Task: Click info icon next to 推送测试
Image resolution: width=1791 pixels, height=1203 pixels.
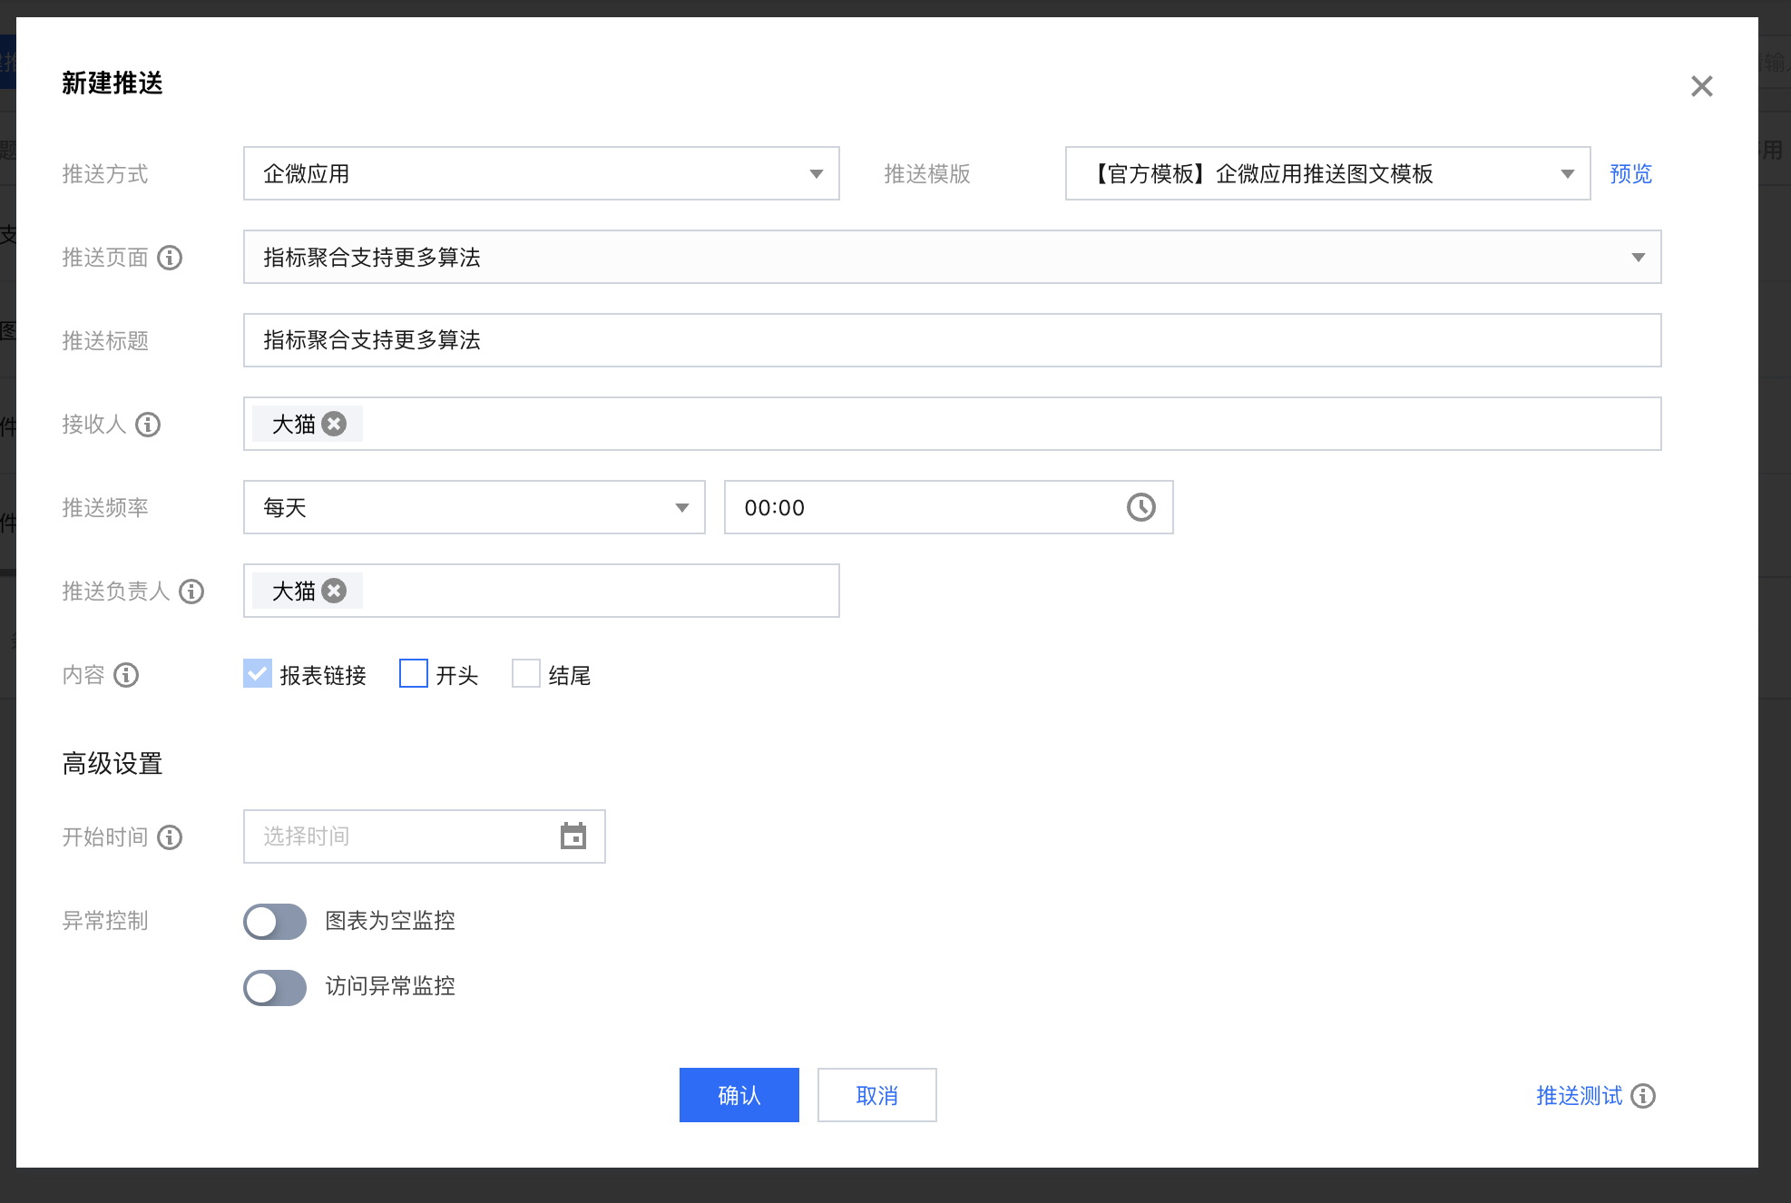Action: coord(1643,1096)
